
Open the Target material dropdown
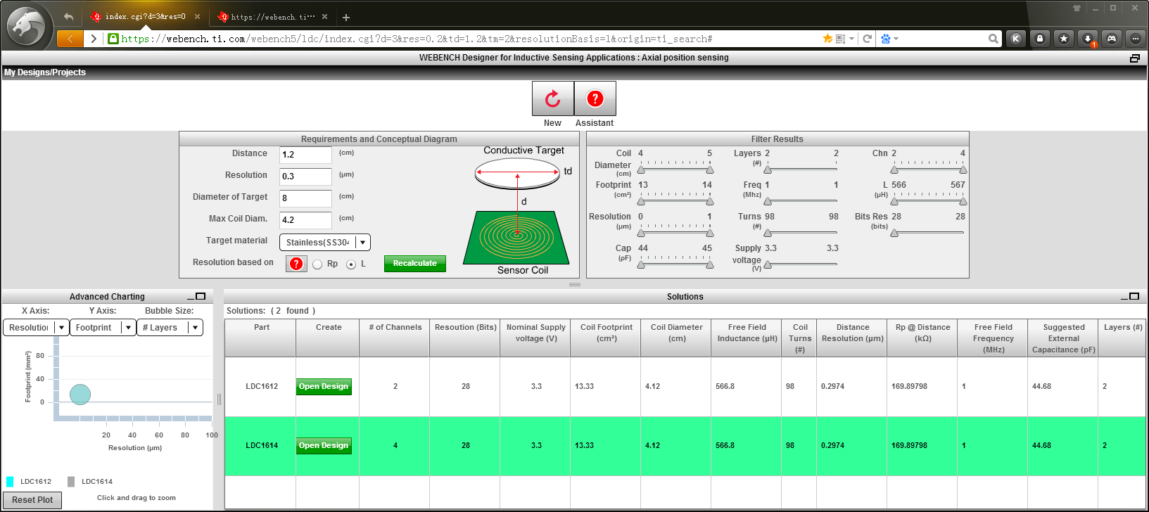325,243
